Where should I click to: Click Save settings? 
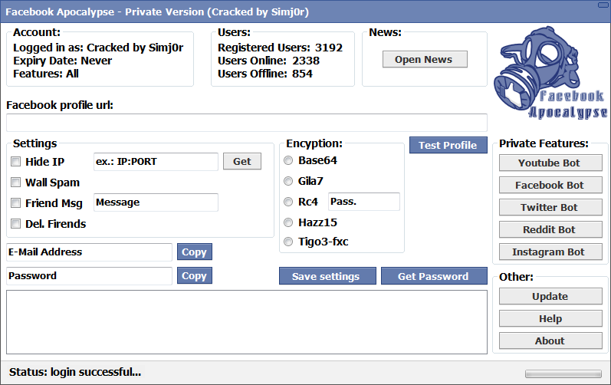point(327,276)
